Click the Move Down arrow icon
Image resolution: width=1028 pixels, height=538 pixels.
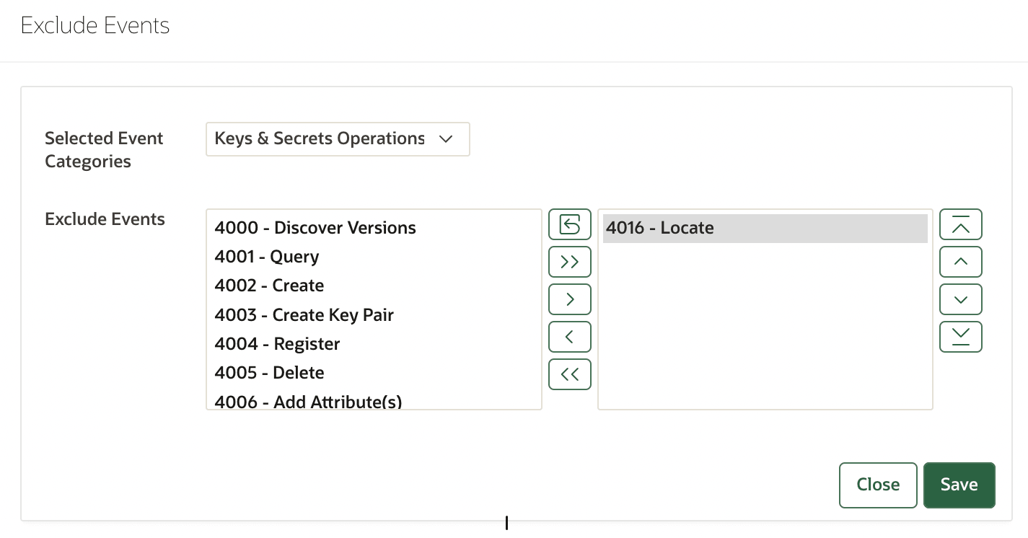click(x=960, y=299)
